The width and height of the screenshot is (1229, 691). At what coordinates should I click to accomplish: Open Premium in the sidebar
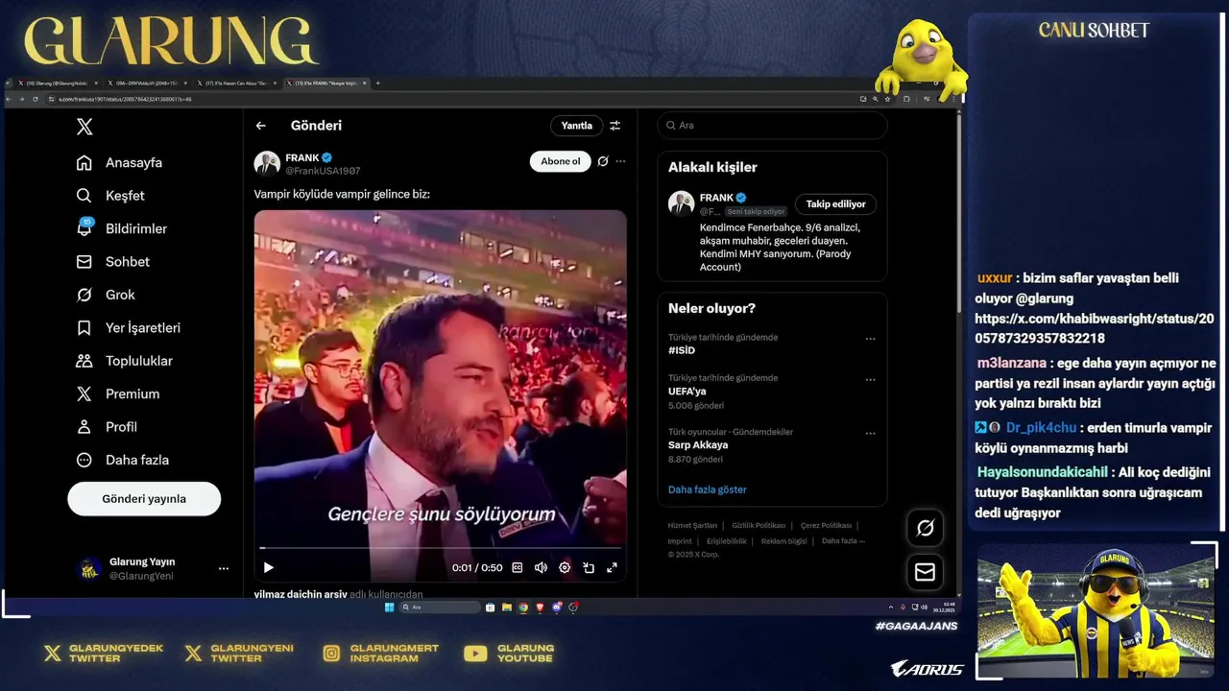(118, 393)
